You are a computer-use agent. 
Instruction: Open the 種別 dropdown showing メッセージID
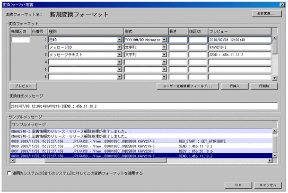click(x=119, y=47)
